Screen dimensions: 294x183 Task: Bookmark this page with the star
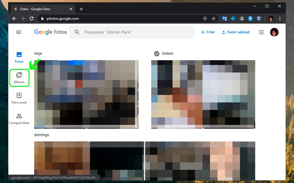pyautogui.click(x=214, y=19)
